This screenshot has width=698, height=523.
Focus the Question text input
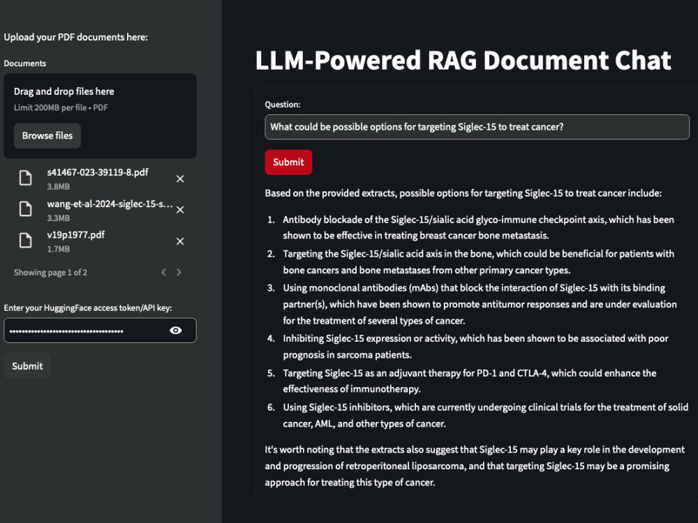tap(477, 127)
